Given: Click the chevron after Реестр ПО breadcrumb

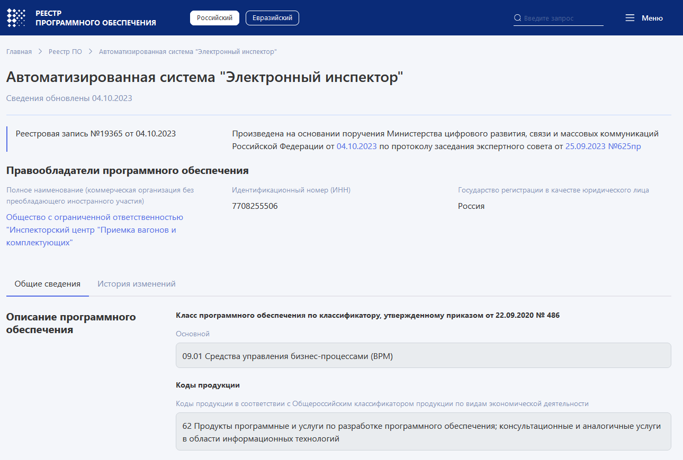Looking at the screenshot, I should point(91,52).
